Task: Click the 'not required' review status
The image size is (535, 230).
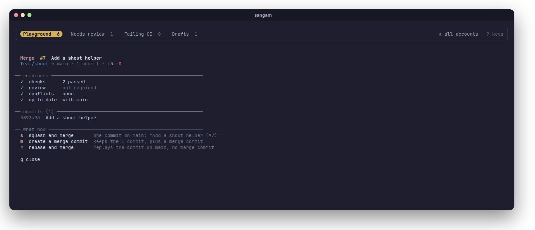Action: [79, 88]
